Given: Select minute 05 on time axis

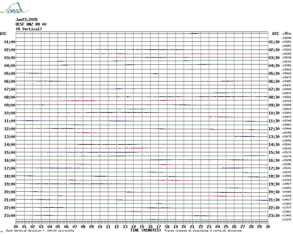Looking at the screenshot, I should pyautogui.click(x=58, y=227).
